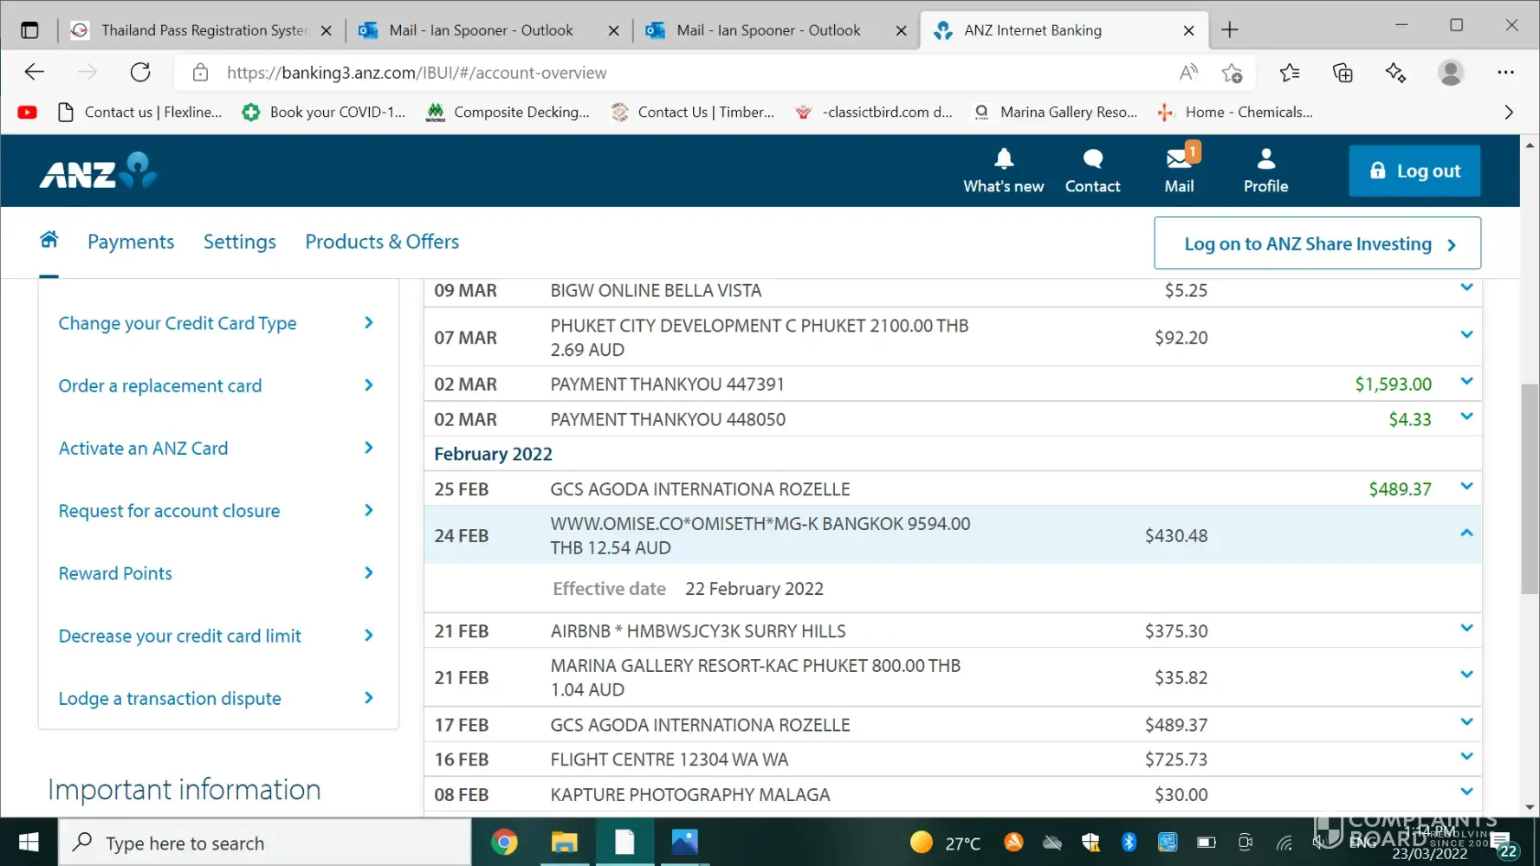The height and width of the screenshot is (866, 1540).
Task: Click the ANZ logo in header
Action: (x=98, y=171)
